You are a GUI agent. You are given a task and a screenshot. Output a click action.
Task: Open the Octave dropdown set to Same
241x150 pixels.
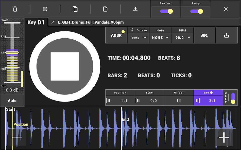138,38
